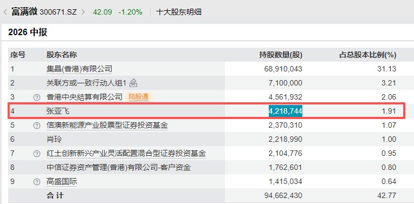Click percentage 1.91
Screen dimensions: 414x204
[389, 111]
